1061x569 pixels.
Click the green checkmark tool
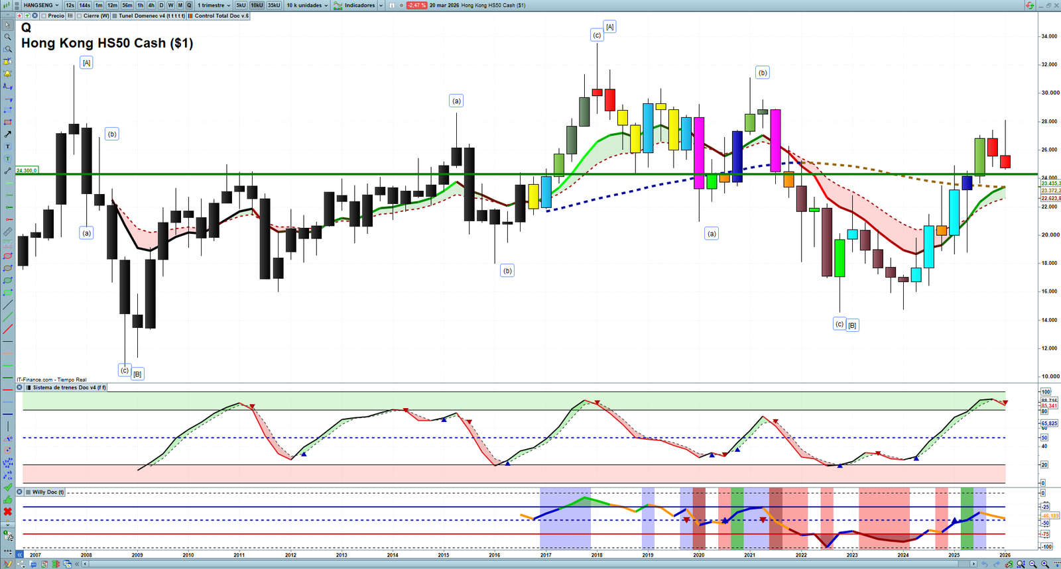pyautogui.click(x=7, y=488)
